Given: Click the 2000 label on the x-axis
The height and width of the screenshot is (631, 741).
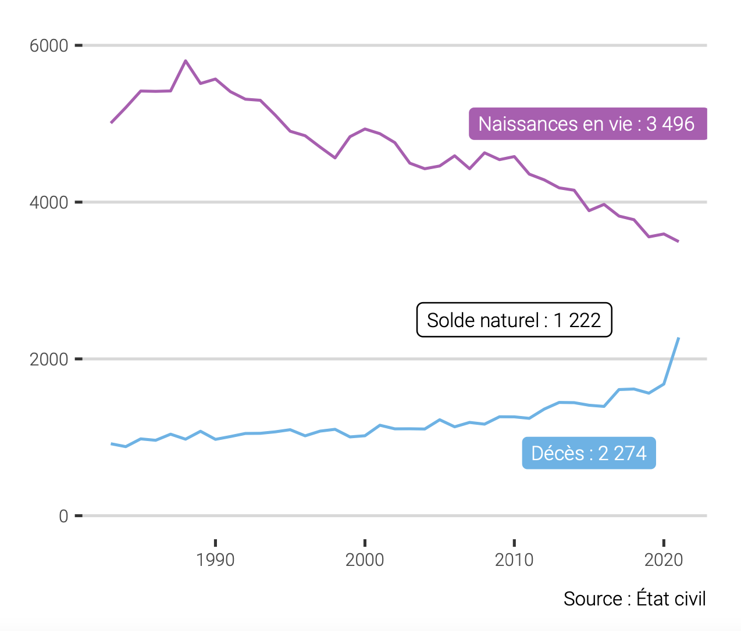Looking at the screenshot, I should [x=365, y=560].
